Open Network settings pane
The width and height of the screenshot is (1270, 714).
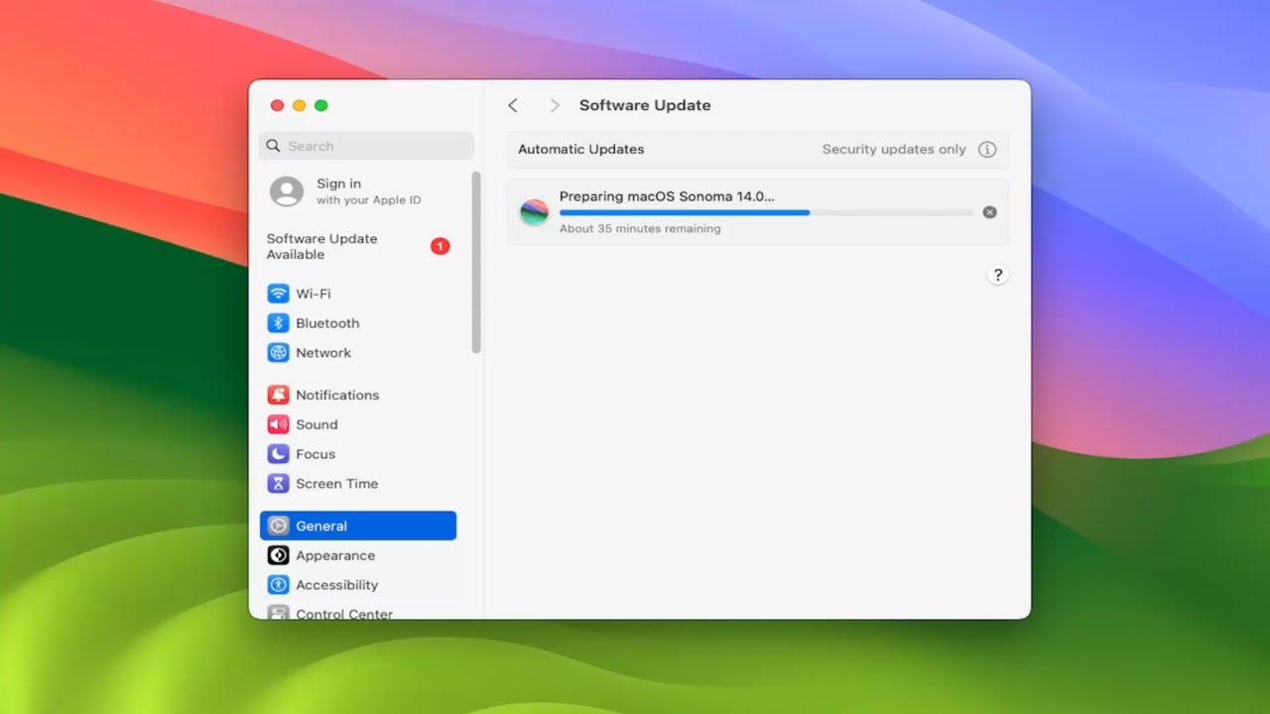click(x=358, y=353)
